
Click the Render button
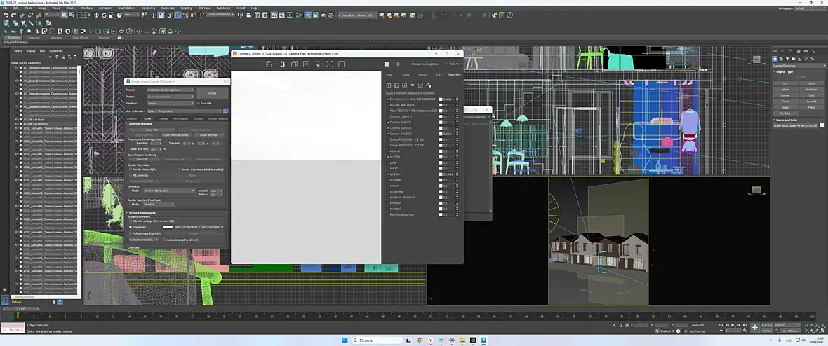point(212,92)
